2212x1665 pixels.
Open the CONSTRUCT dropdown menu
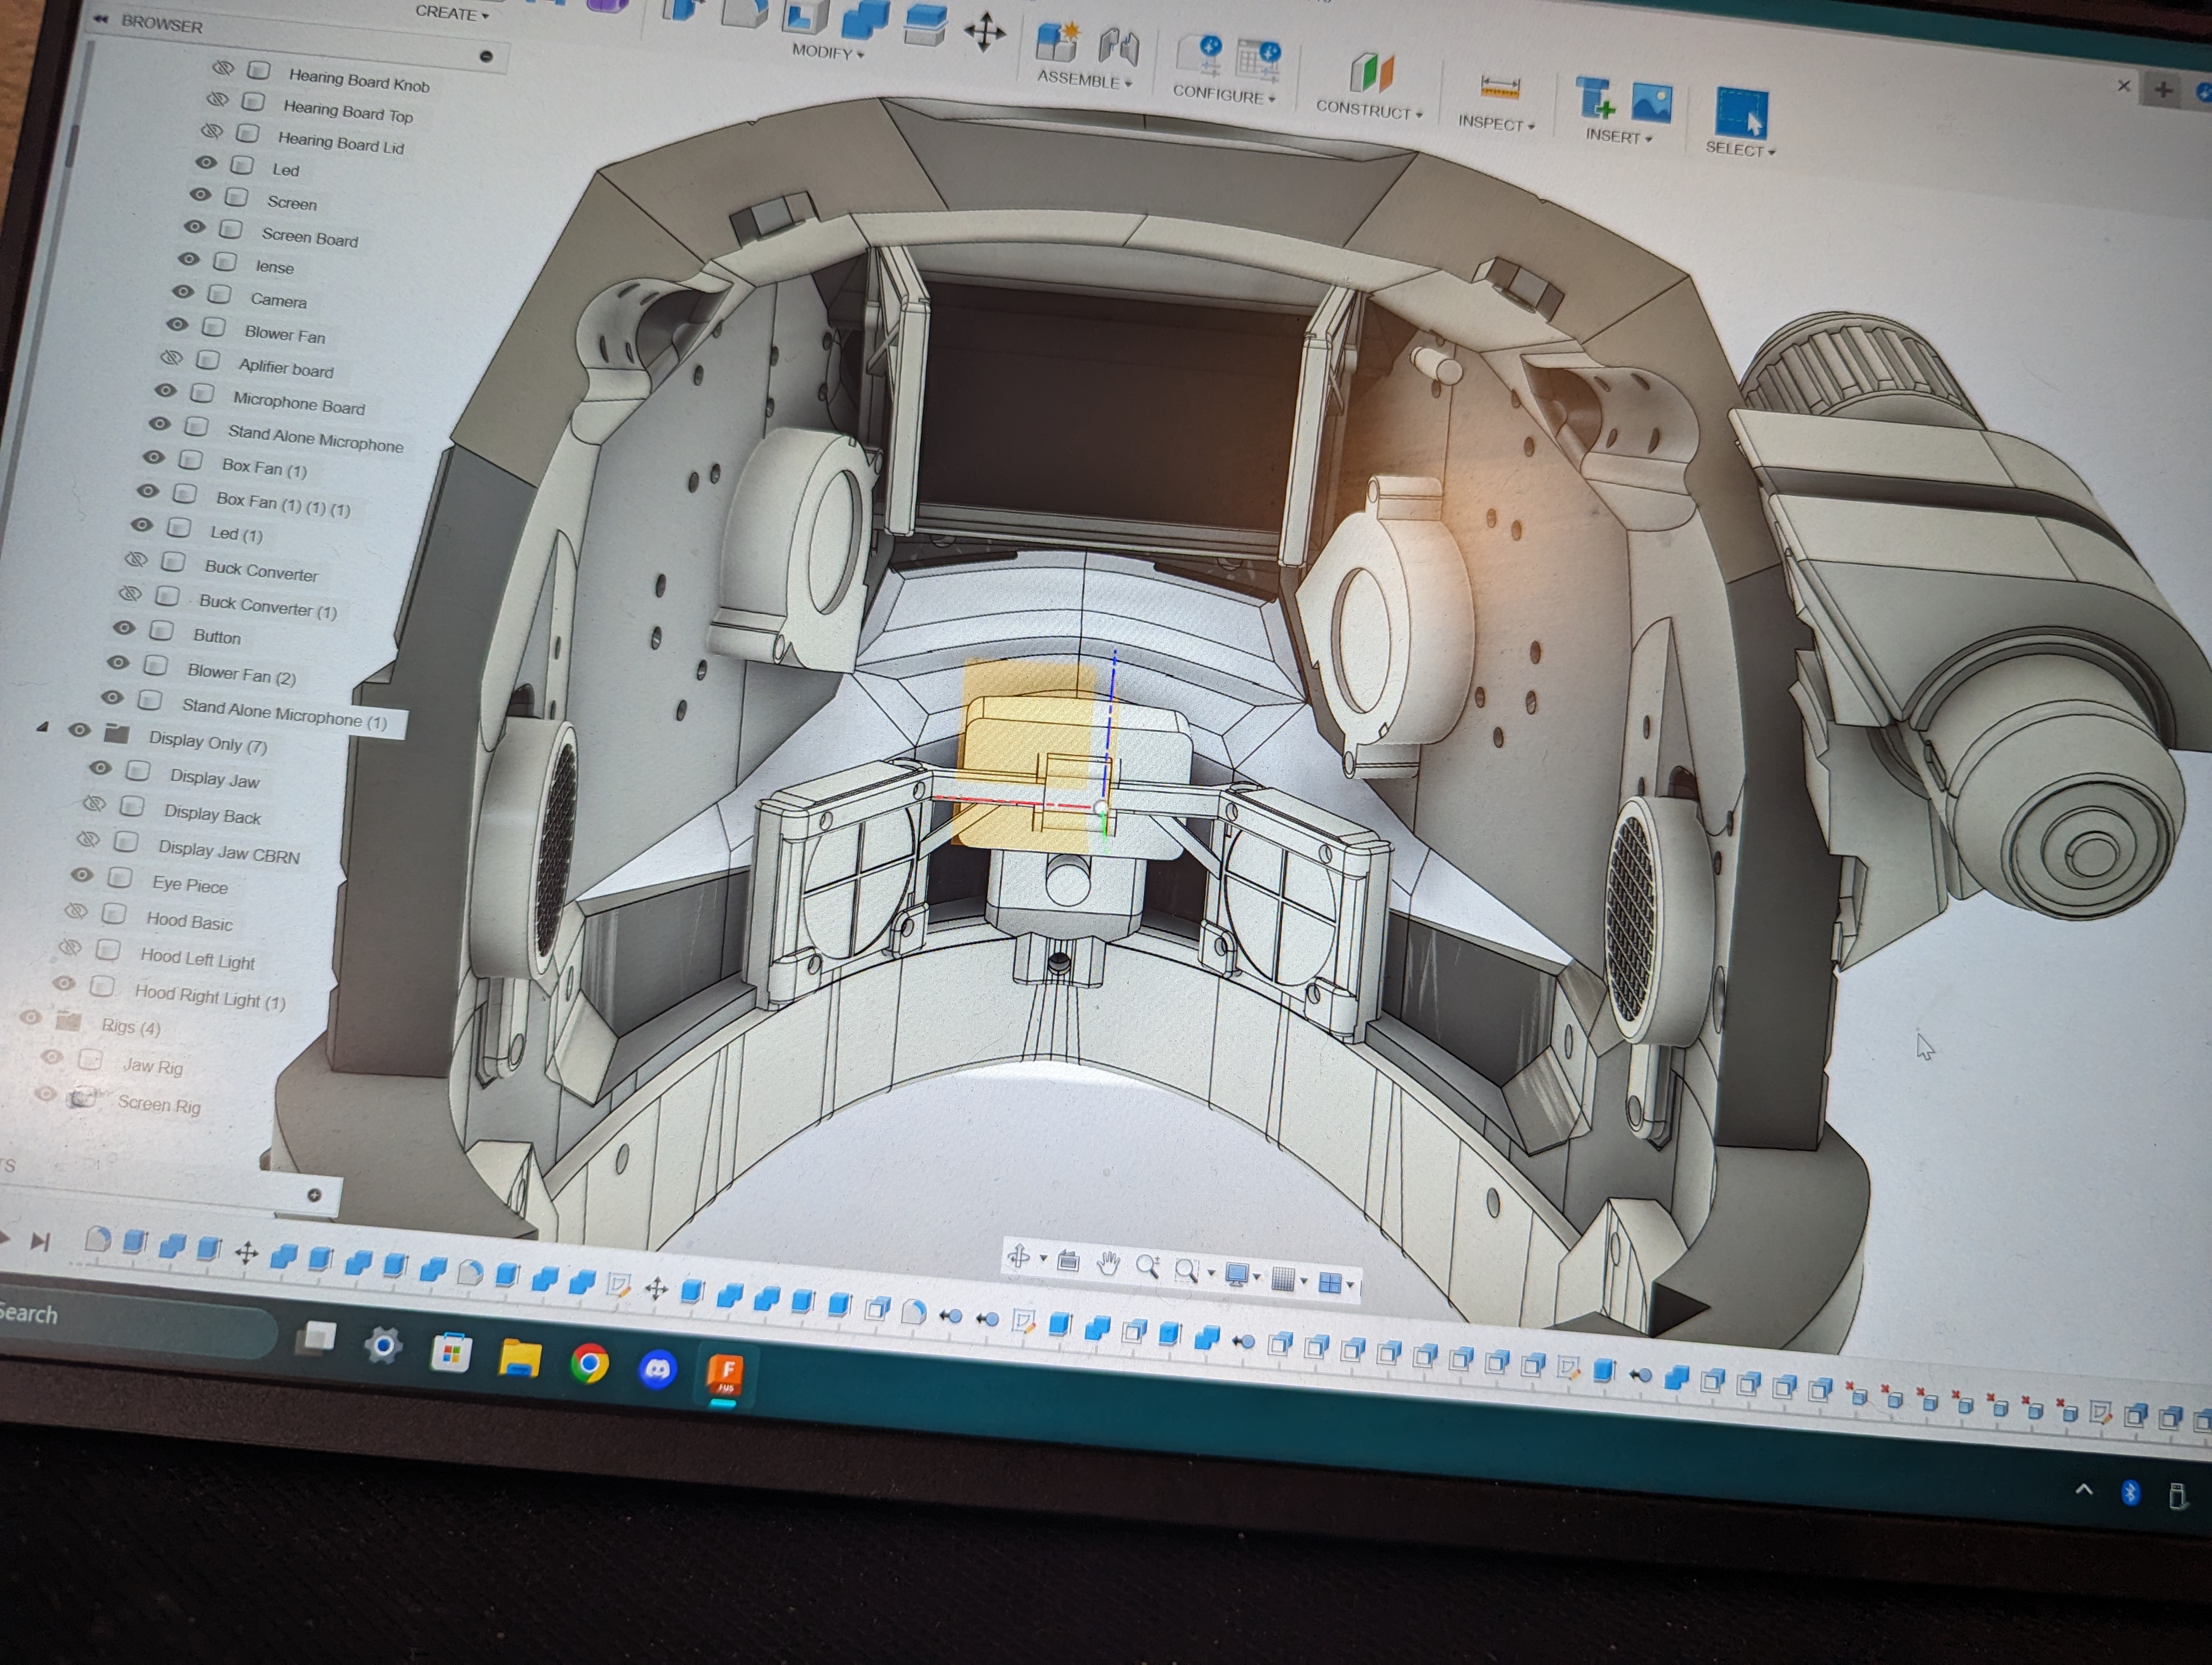1369,109
